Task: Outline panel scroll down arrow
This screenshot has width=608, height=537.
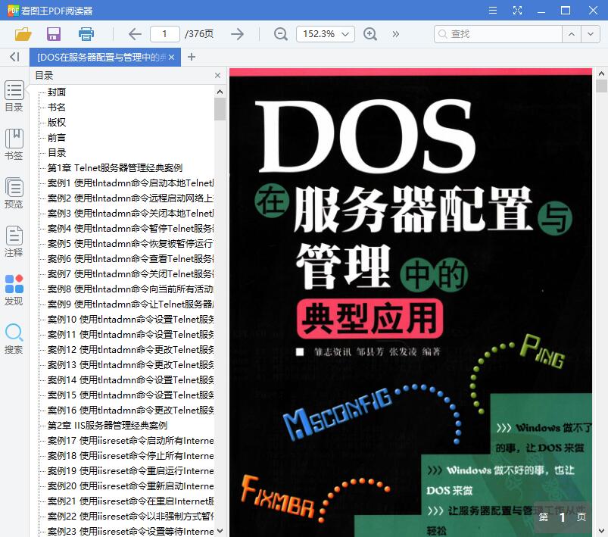Action: pos(220,530)
